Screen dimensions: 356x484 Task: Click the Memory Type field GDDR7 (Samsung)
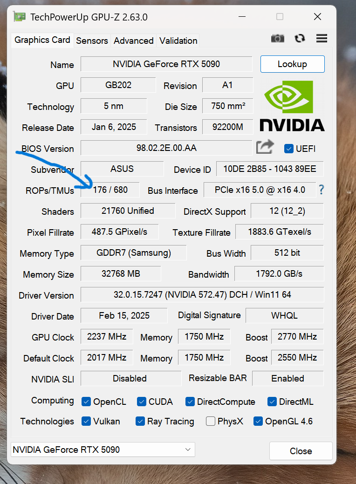pos(133,253)
